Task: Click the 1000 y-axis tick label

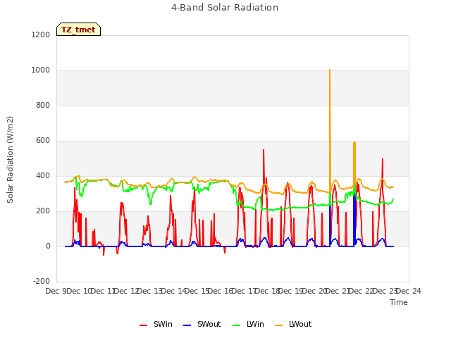Action: [41, 70]
